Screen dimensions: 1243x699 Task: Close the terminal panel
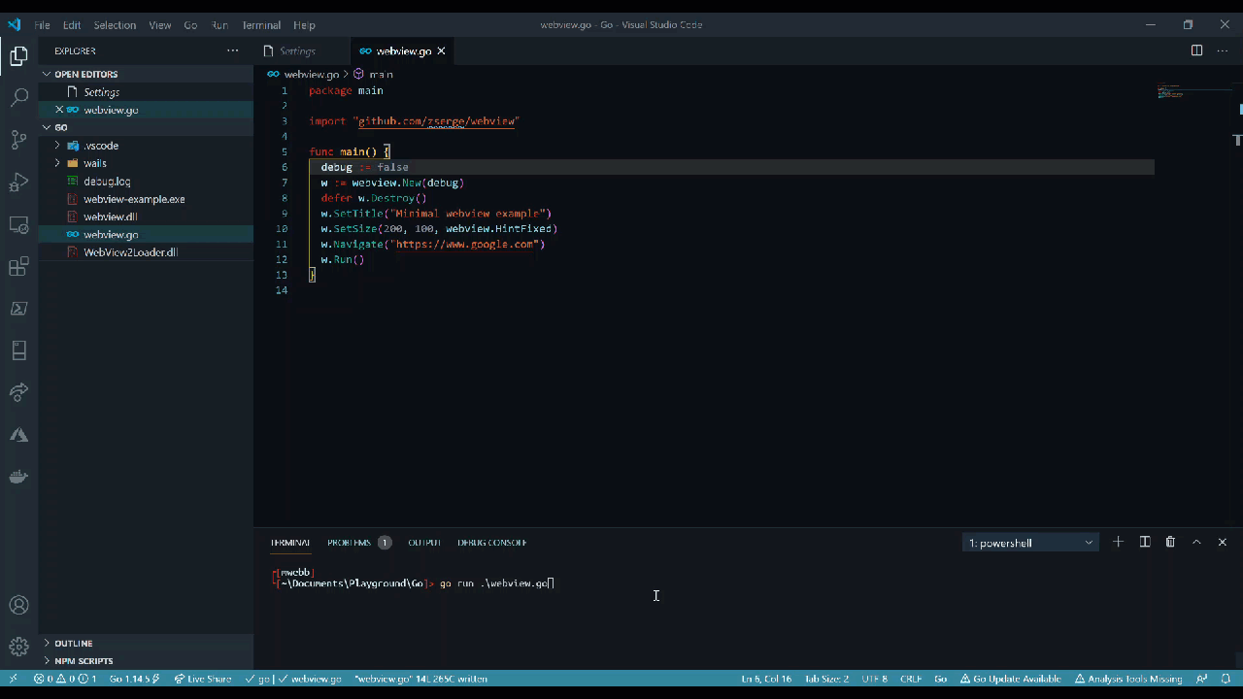point(1223,542)
